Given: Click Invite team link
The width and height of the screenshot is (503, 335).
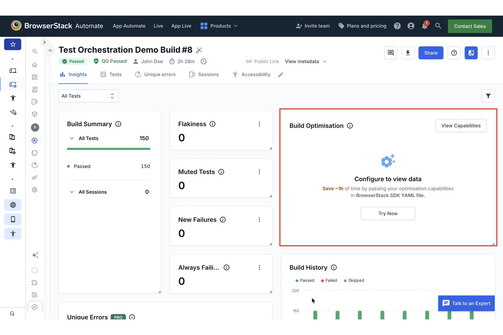Looking at the screenshot, I should tap(313, 26).
